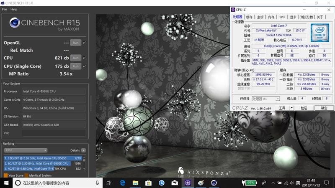The image size is (335, 188).
Task: Click the battery status icon
Action: [244, 183]
